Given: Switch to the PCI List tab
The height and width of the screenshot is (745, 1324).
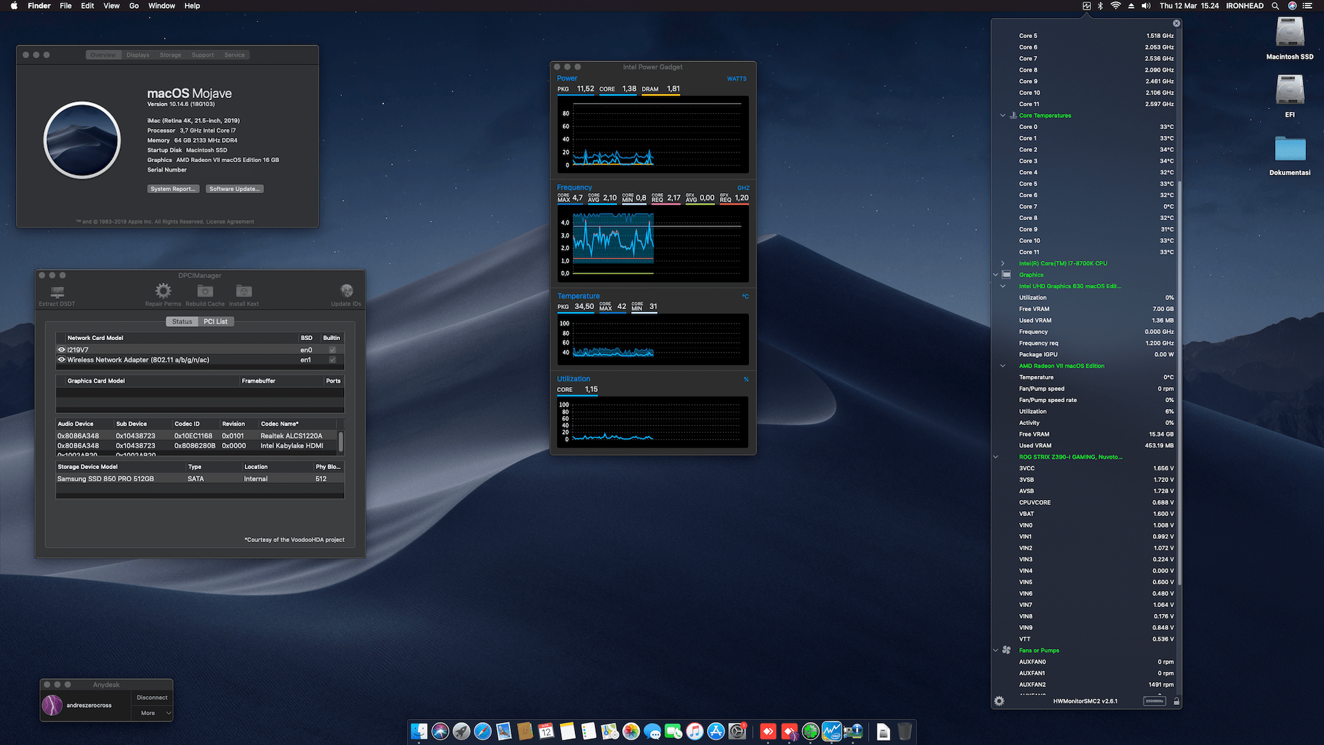Looking at the screenshot, I should [216, 321].
